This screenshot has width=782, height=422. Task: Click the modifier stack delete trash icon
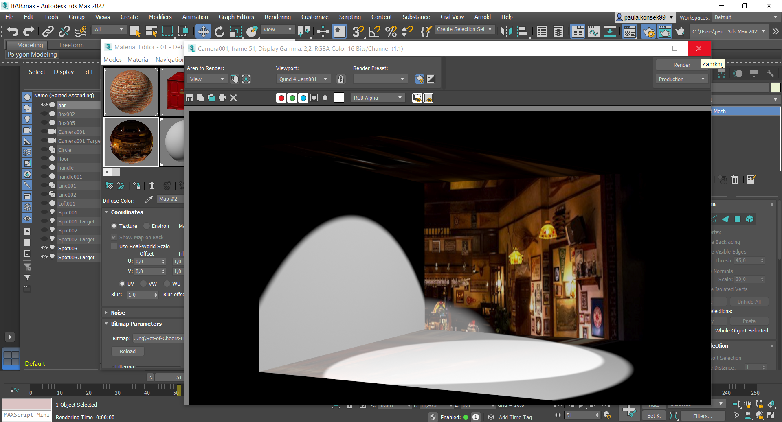click(x=735, y=179)
